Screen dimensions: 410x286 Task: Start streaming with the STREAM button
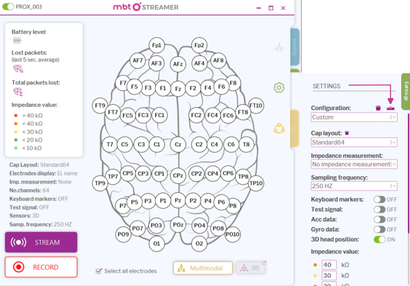click(41, 242)
